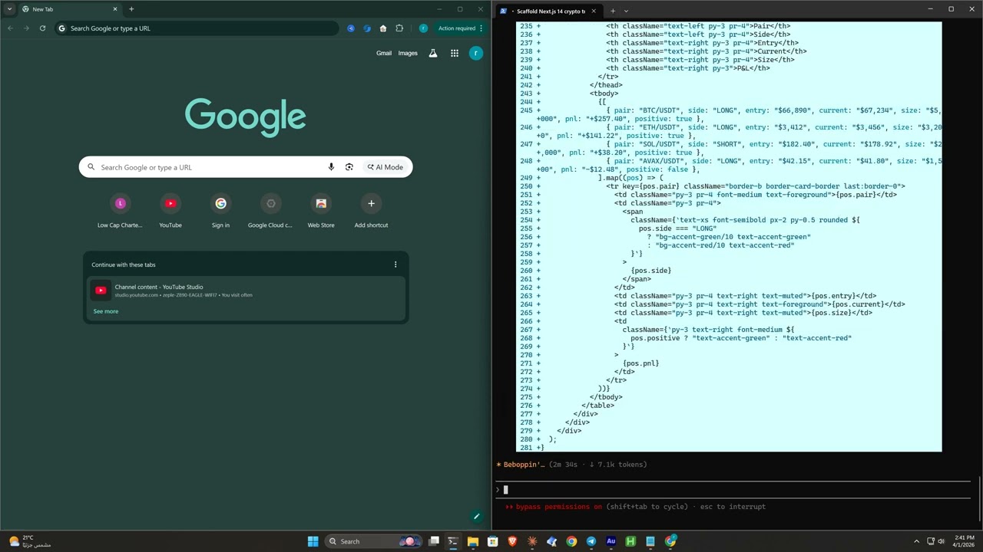Open the Low Cap Charte... shortcut
Image resolution: width=983 pixels, height=552 pixels.
(x=120, y=211)
